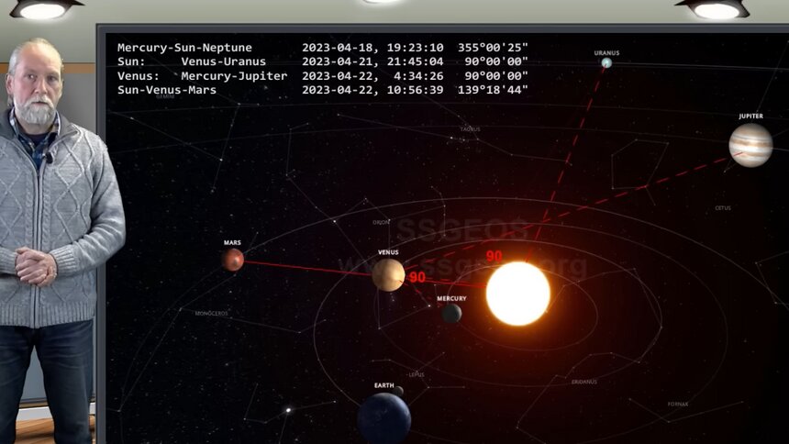Screen dimensions: 789x444
Task: Click the MARS label
Action: (232, 242)
